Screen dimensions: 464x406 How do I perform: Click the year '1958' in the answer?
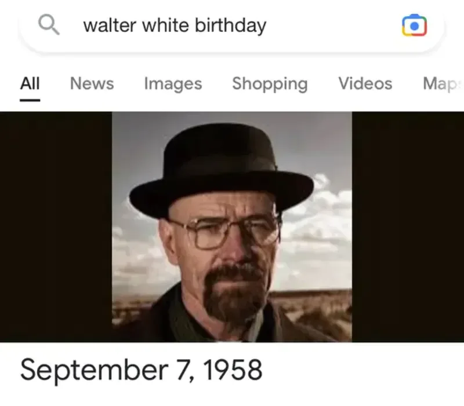click(x=233, y=370)
